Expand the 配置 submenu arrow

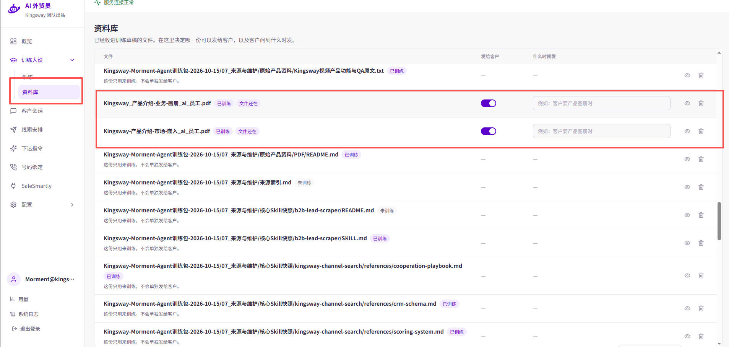click(72, 205)
